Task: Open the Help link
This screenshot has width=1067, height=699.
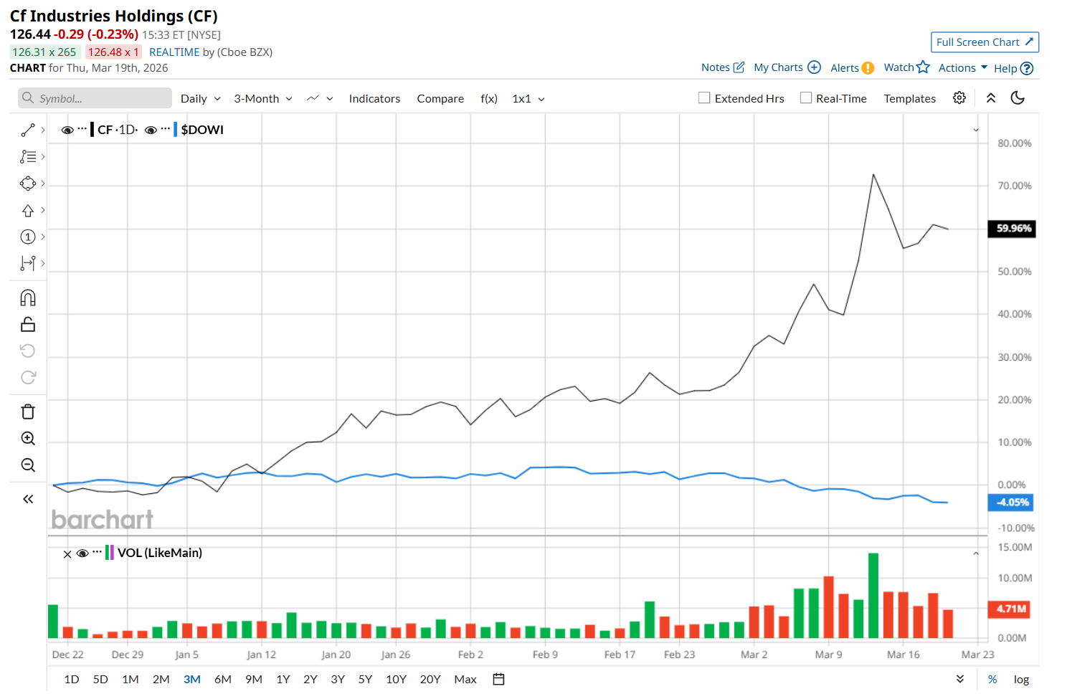Action: coord(1013,68)
